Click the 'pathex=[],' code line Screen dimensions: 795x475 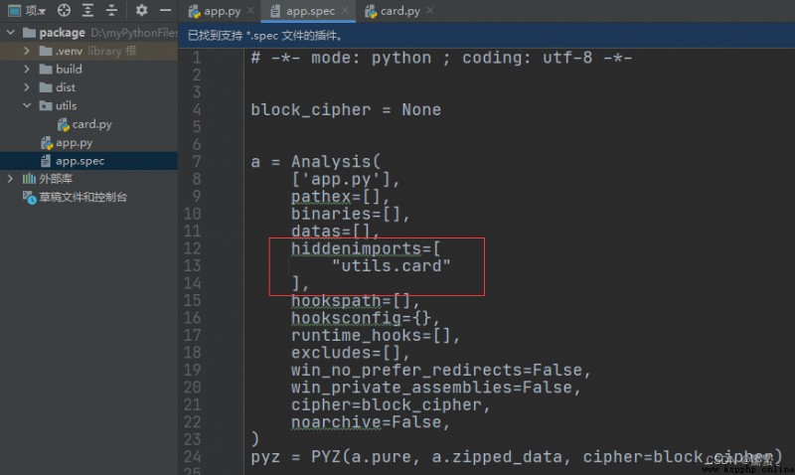pyautogui.click(x=341, y=197)
